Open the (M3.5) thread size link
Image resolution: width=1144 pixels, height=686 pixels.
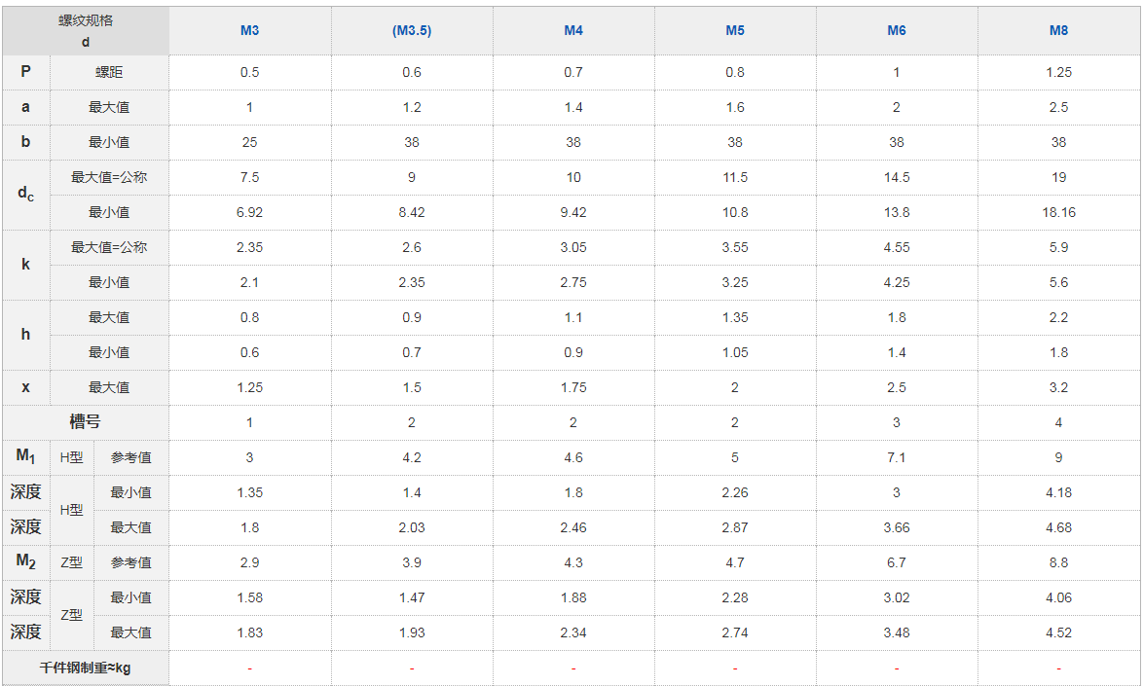pyautogui.click(x=412, y=30)
